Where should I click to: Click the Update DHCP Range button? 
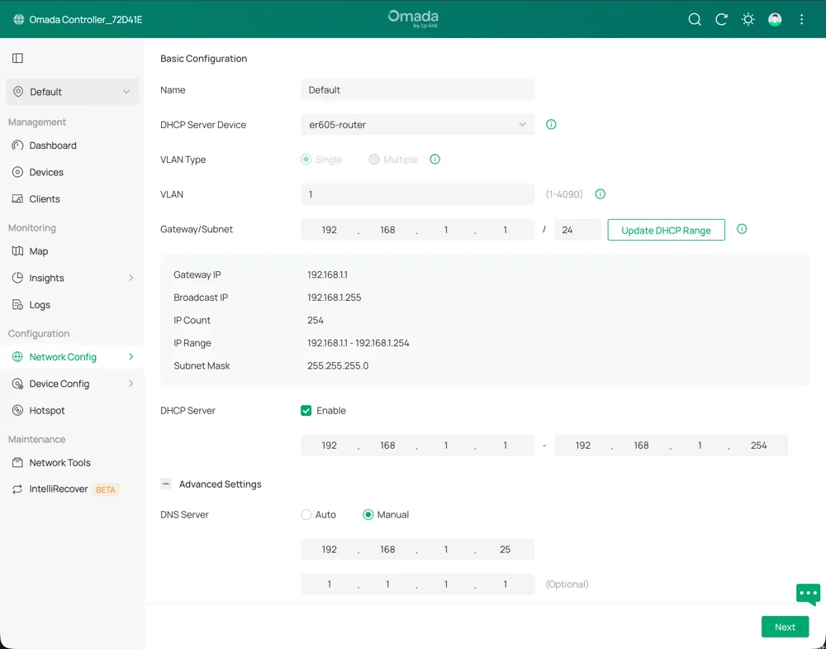pyautogui.click(x=666, y=230)
